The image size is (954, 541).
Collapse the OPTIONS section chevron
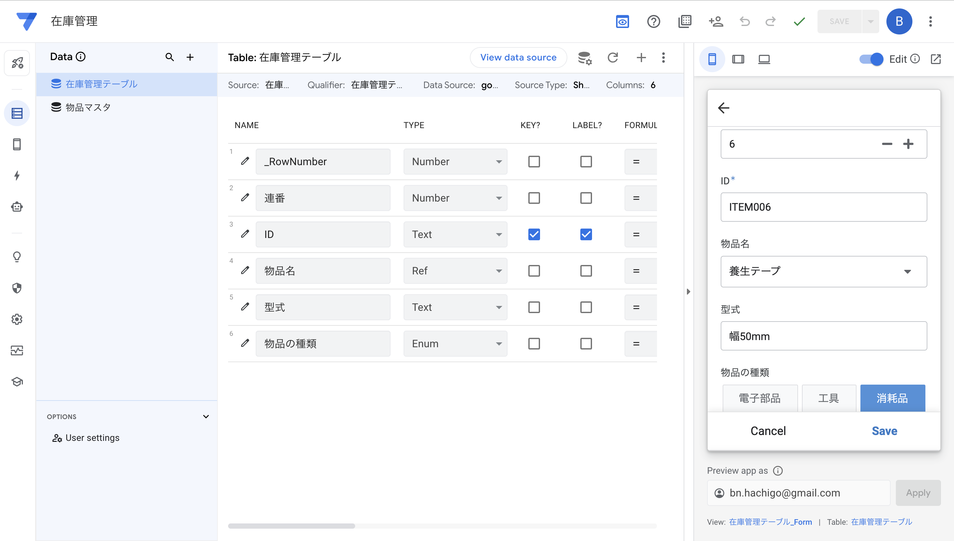click(206, 416)
